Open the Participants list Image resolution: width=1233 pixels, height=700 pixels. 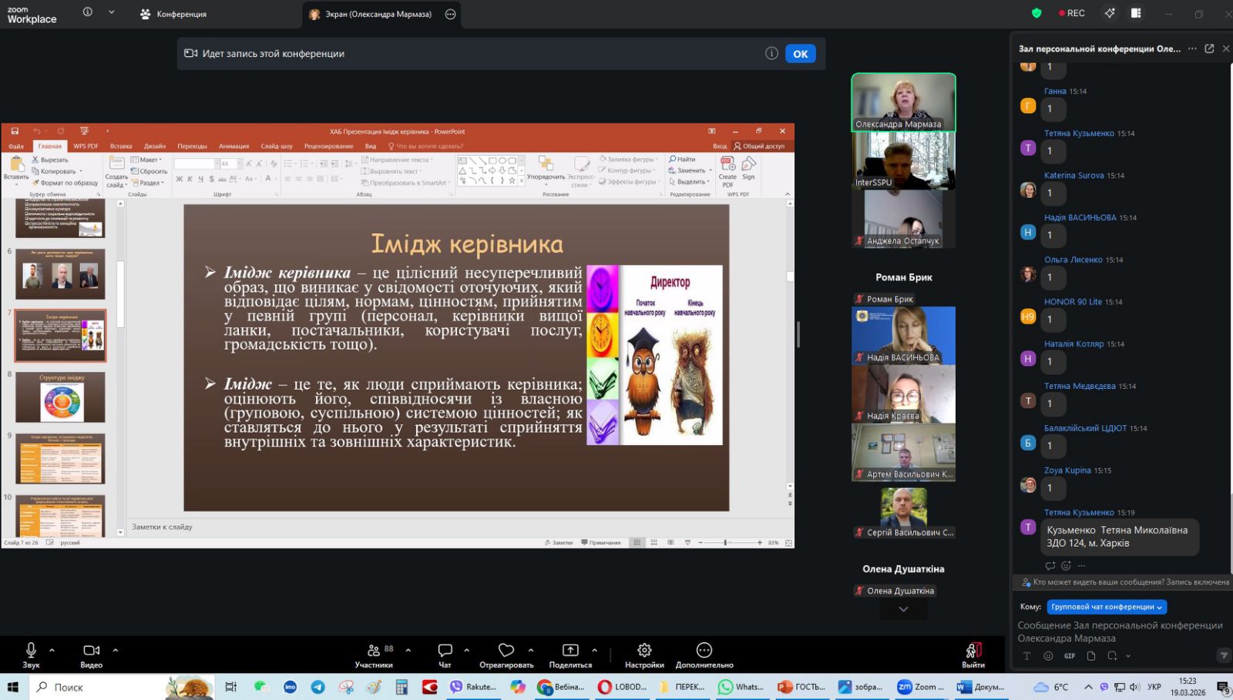pos(374,651)
